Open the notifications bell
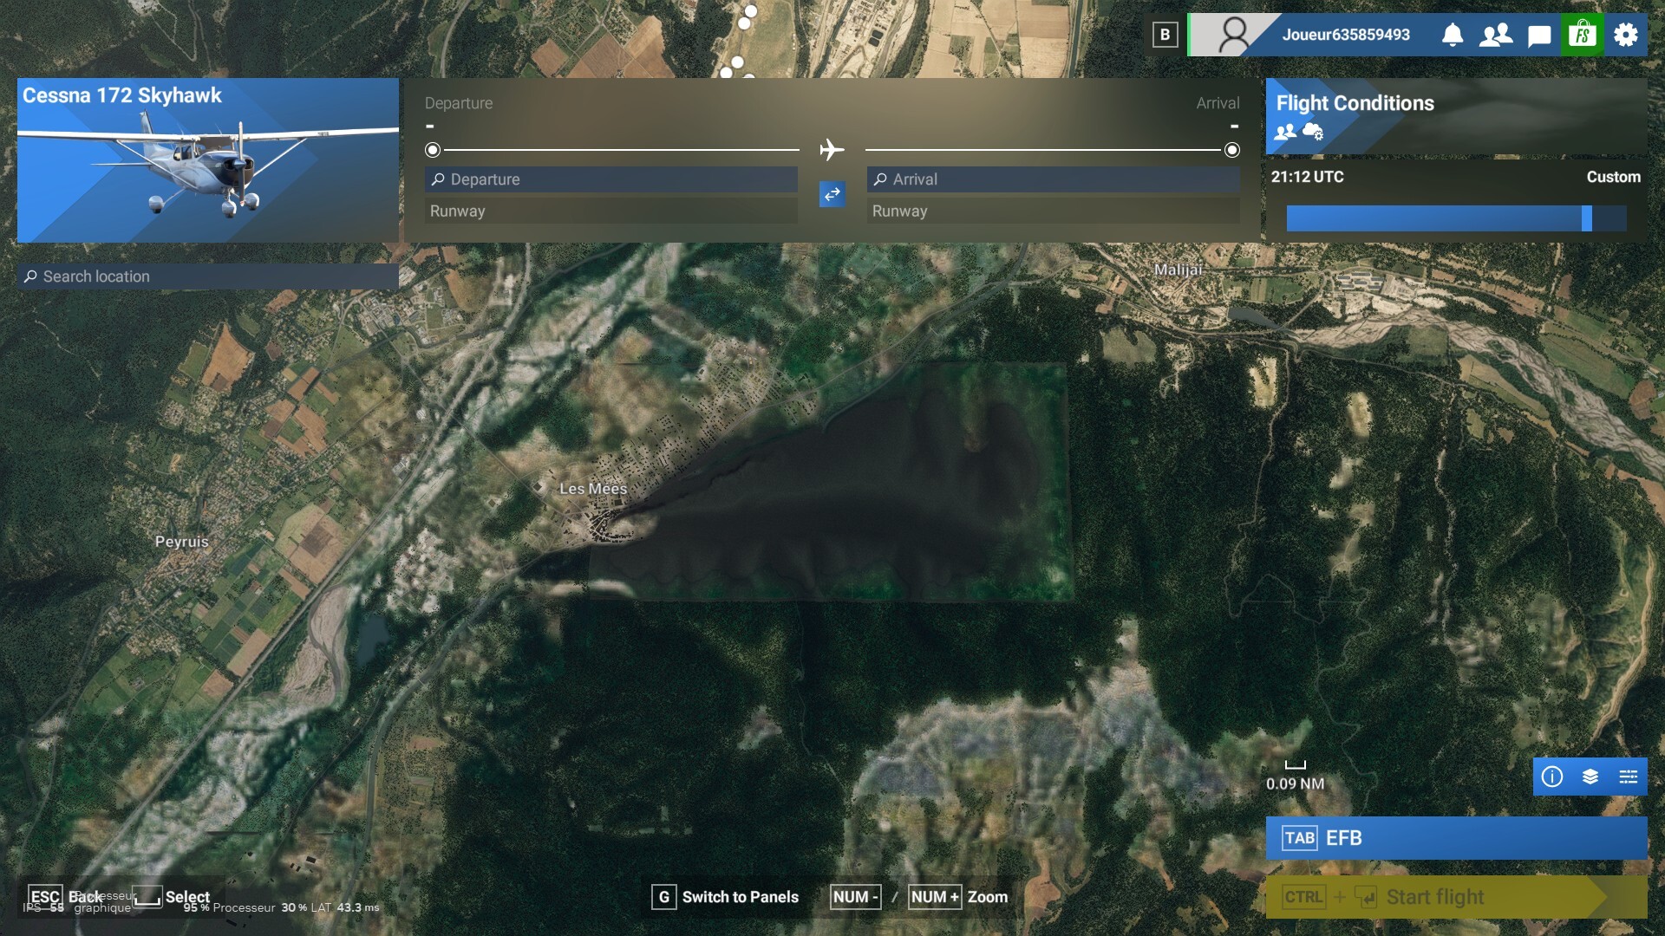This screenshot has height=936, width=1665. point(1453,35)
